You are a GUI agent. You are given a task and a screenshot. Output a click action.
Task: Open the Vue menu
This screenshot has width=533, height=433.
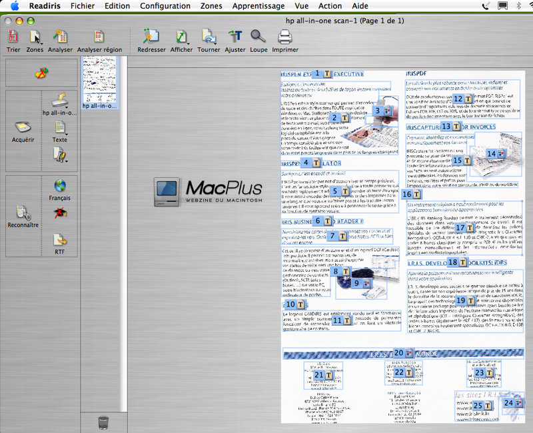pyautogui.click(x=302, y=6)
